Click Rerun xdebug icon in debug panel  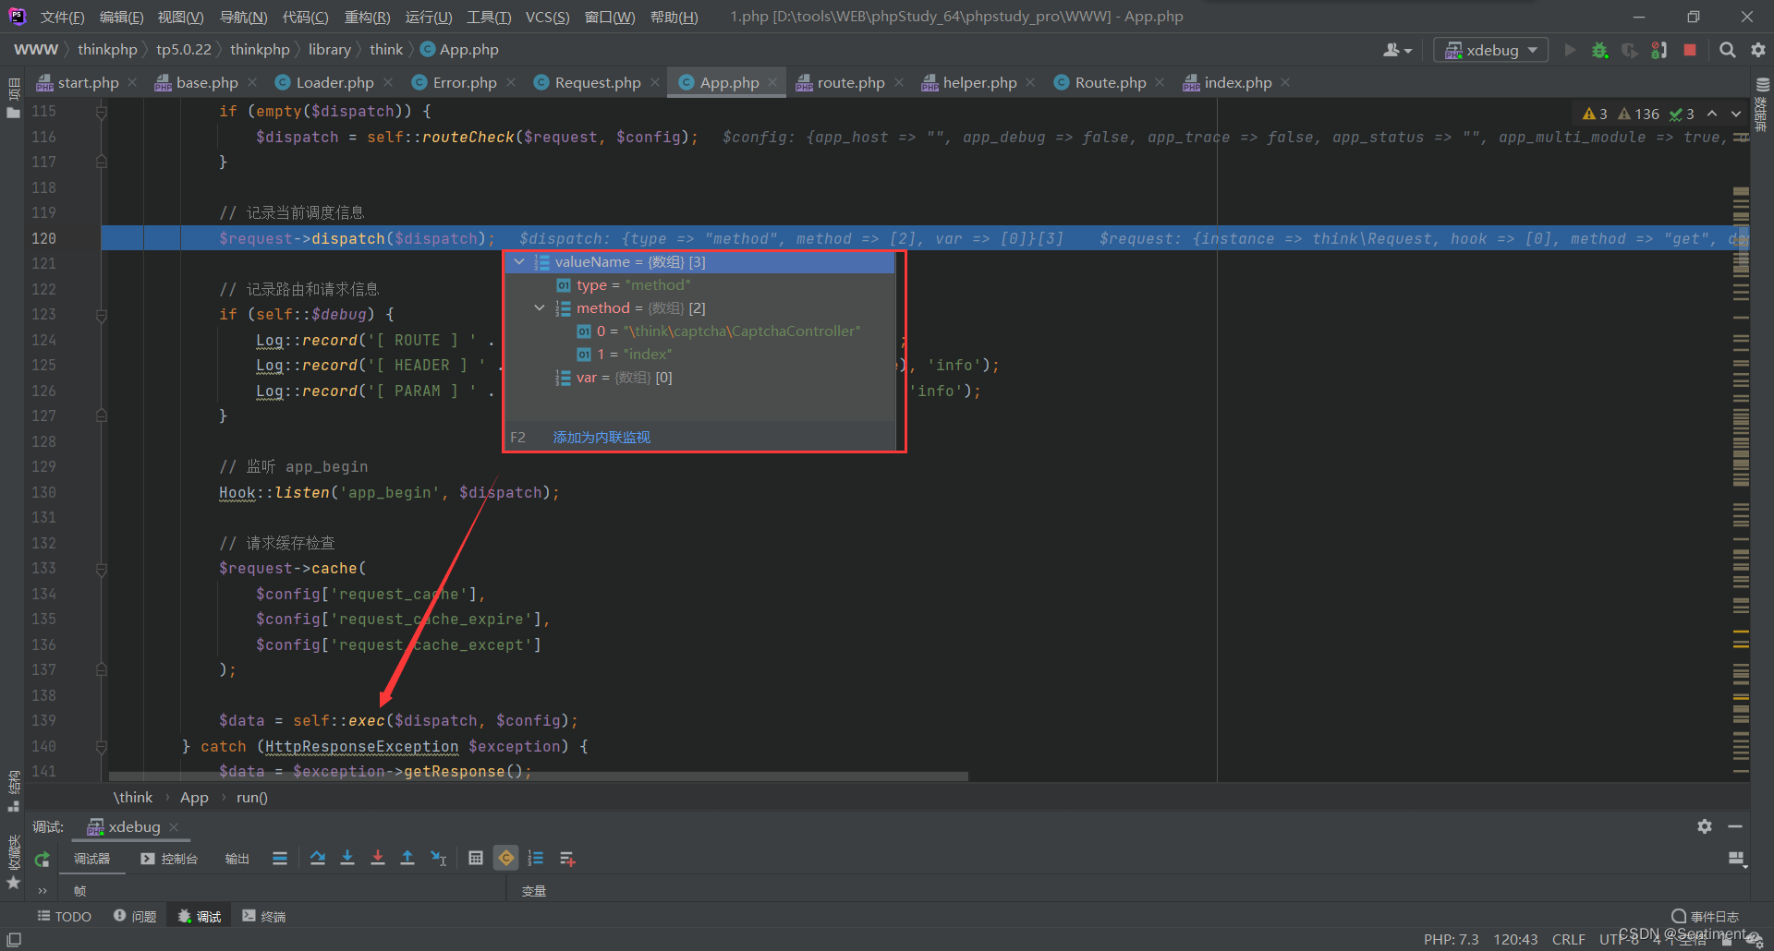click(42, 860)
